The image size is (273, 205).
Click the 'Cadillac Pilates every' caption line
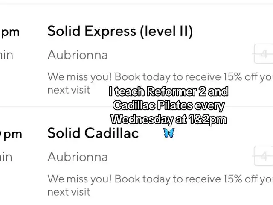click(x=168, y=105)
